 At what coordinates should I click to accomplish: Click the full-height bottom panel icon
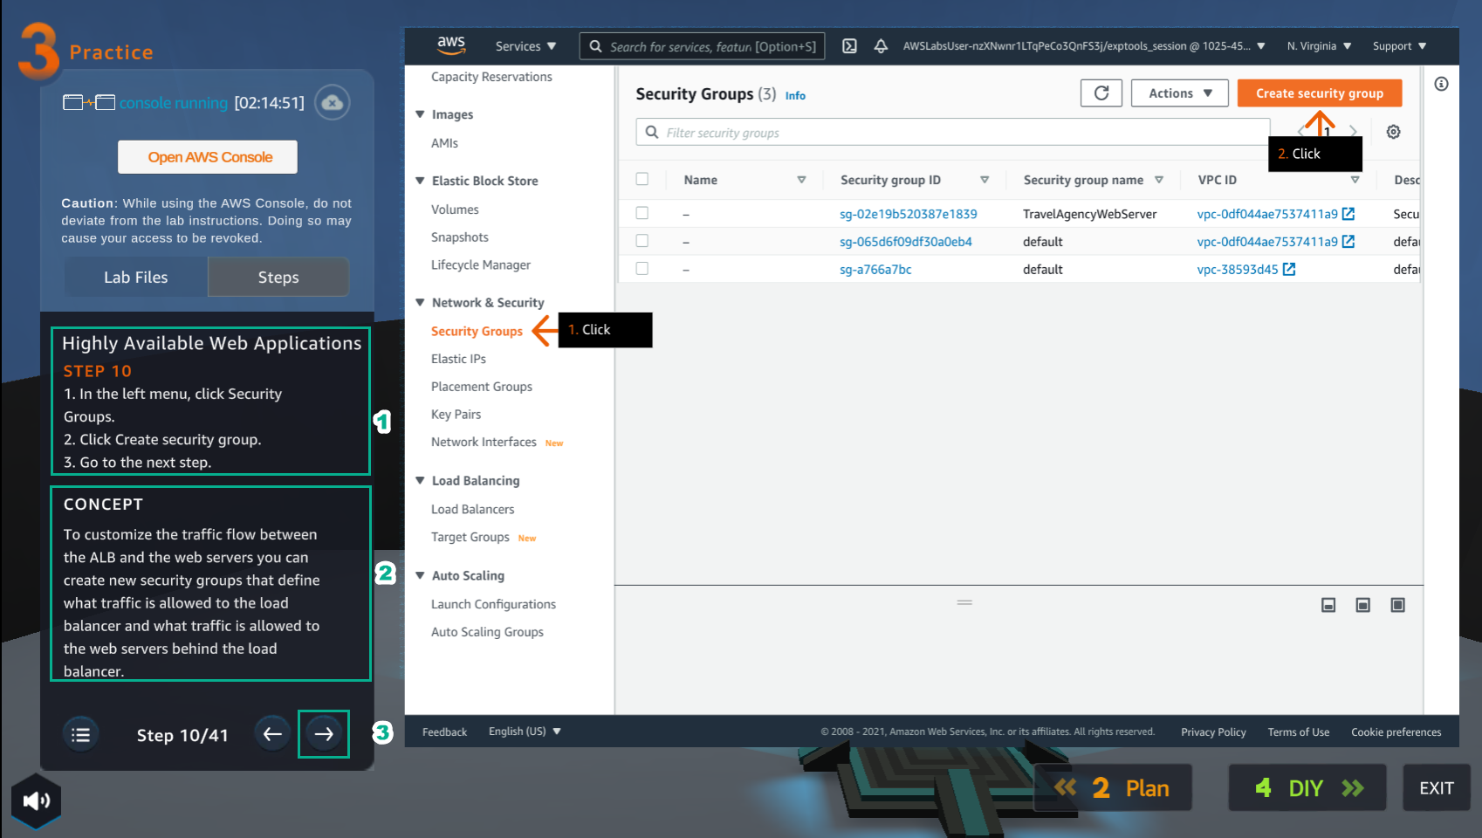coord(1397,605)
